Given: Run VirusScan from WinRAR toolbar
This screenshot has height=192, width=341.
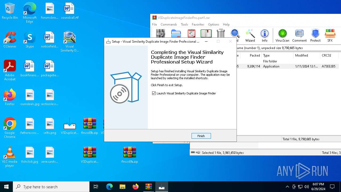Looking at the screenshot, I should click(x=282, y=35).
